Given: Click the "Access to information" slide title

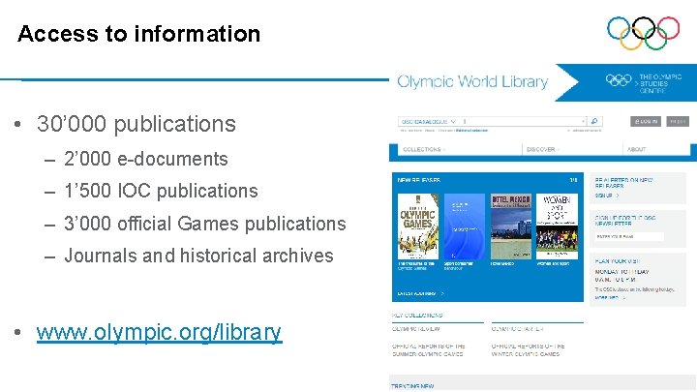Looking at the screenshot, I should click(x=139, y=33).
